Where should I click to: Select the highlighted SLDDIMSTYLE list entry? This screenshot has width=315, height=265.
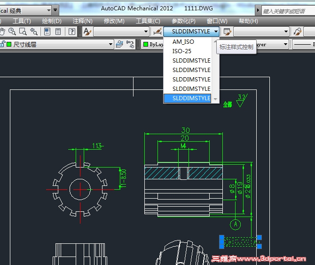pos(188,98)
